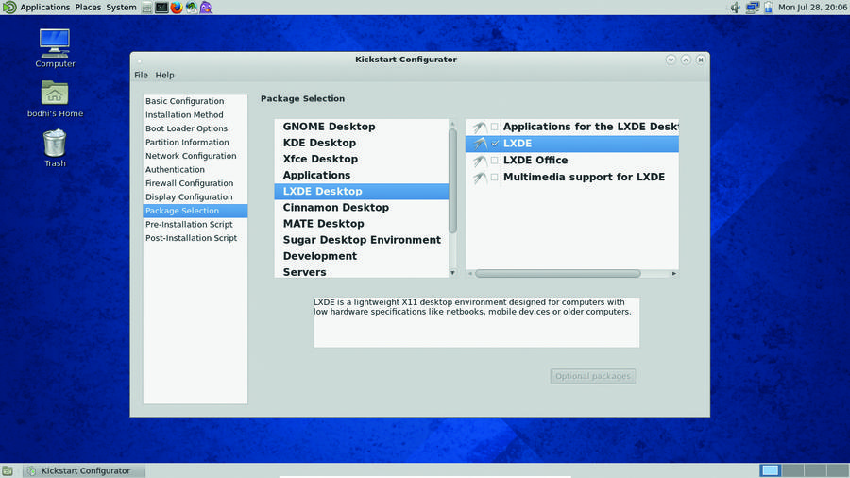The image size is (850, 478).
Task: Select Network Configuration in sidebar
Action: [195, 156]
